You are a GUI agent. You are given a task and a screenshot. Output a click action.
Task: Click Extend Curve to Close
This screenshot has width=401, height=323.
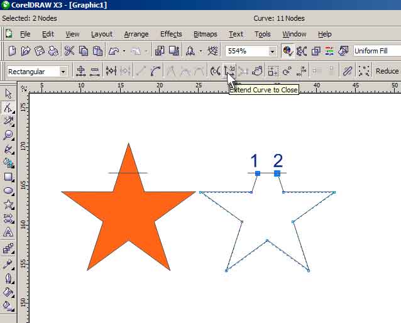(x=229, y=71)
